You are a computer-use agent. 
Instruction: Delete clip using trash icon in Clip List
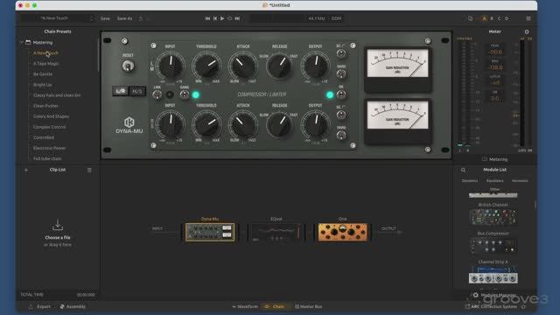pos(89,170)
